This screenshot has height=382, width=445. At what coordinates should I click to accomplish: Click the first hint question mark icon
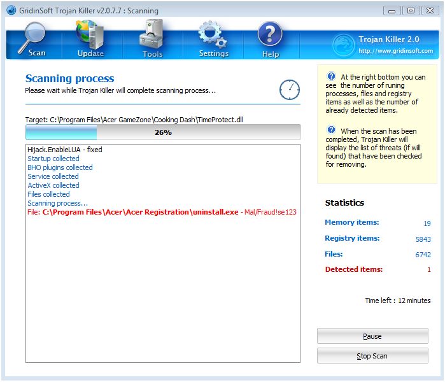(331, 76)
